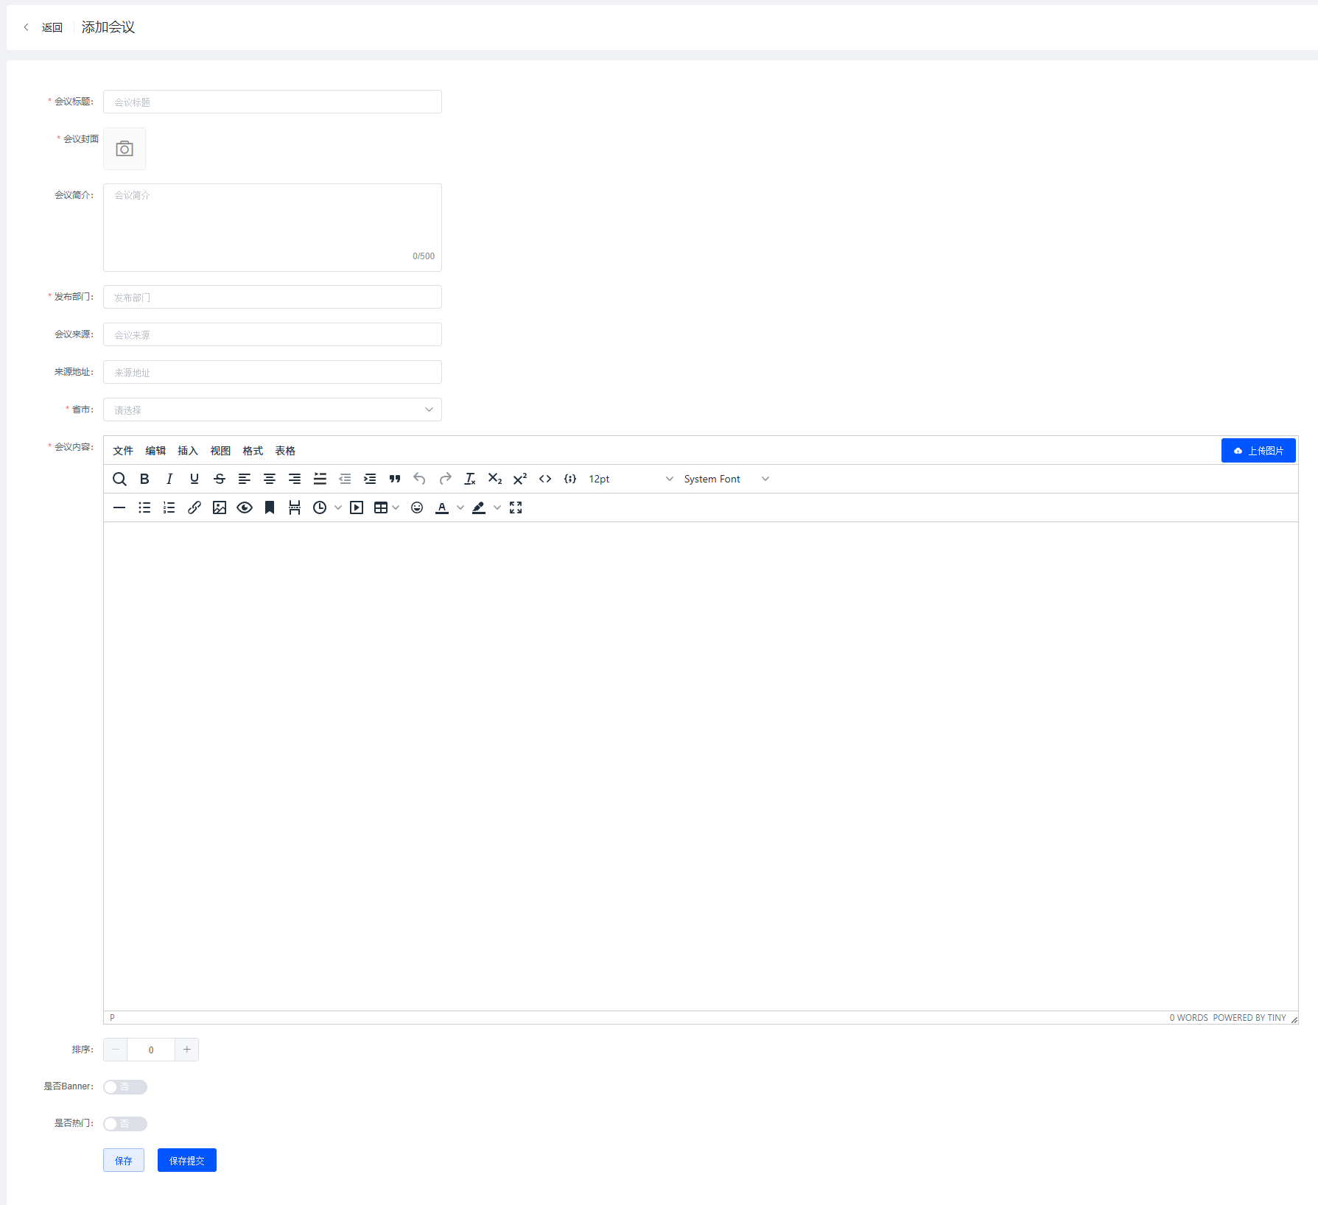The height and width of the screenshot is (1205, 1318).
Task: Click the camera icon to upload cover
Action: pos(125,149)
